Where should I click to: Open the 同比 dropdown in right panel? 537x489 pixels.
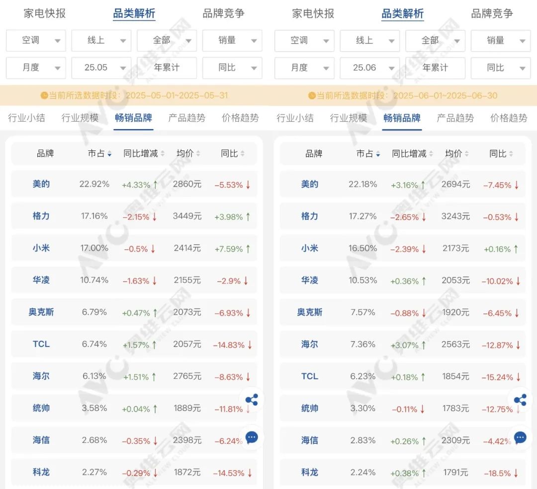[x=501, y=68]
